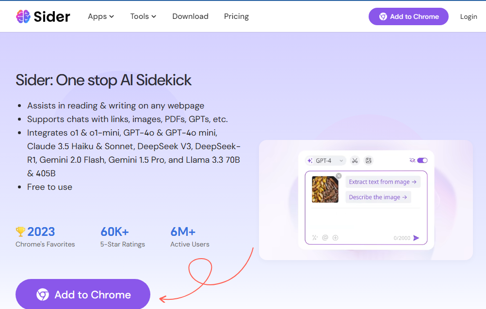Click the 2023 award year text
The height and width of the screenshot is (309, 486).
[41, 232]
